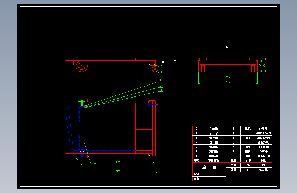Click the '序号' header cell in parts list
The width and height of the screenshot is (297, 193).
[x=197, y=160]
